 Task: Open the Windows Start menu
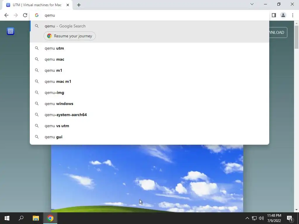pyautogui.click(x=7, y=218)
